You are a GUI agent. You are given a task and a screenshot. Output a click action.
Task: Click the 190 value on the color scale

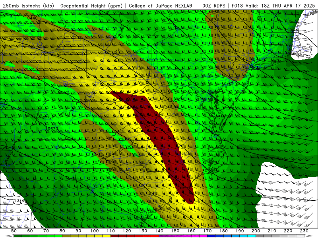pos(240,231)
